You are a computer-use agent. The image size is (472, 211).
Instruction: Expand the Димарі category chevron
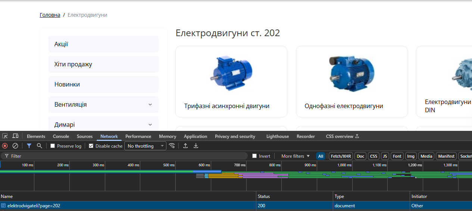pyautogui.click(x=150, y=125)
